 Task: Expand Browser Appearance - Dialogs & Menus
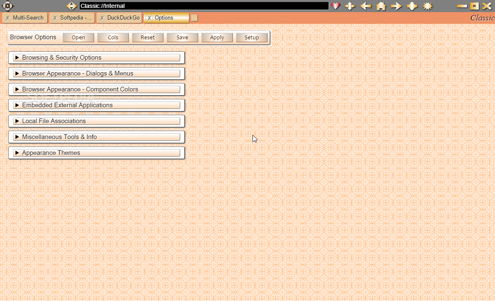click(x=97, y=73)
